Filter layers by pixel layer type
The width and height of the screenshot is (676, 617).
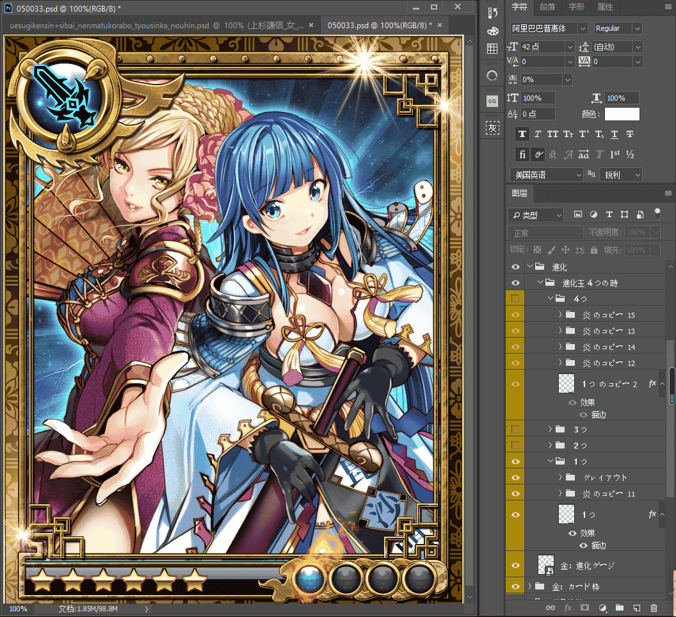coord(578,215)
